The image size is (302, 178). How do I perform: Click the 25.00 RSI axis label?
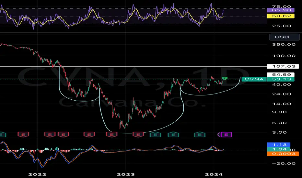[281, 26]
